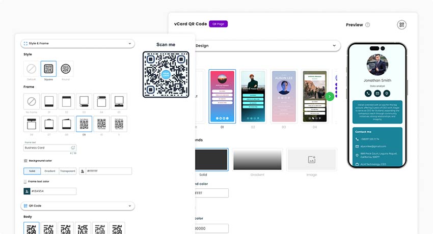Image resolution: width=433 pixels, height=234 pixels.
Task: Click the green next arrow in the template carousel
Action: tap(330, 97)
